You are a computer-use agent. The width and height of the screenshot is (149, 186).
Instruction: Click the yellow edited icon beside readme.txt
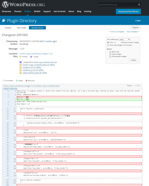tap(21, 68)
